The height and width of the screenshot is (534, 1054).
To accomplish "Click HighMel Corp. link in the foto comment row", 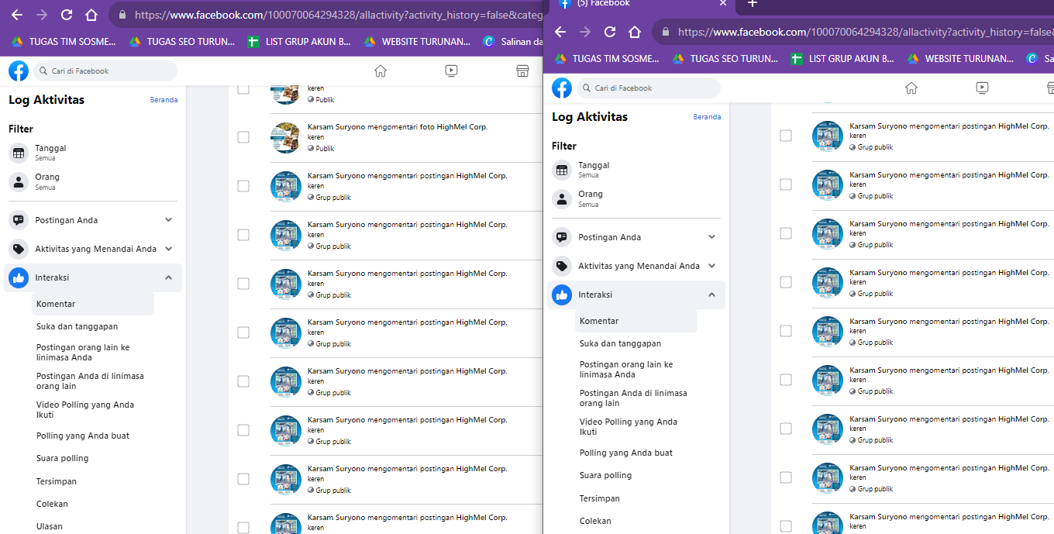I will 463,126.
